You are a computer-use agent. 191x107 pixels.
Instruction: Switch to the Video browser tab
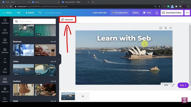point(45,2)
